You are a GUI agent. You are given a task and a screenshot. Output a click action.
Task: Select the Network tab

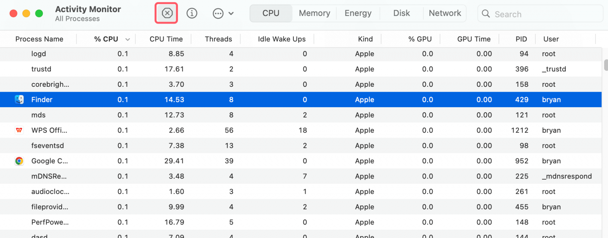[x=445, y=13]
